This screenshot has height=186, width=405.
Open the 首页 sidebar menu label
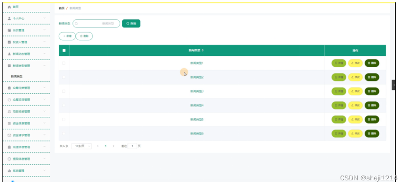(16, 7)
